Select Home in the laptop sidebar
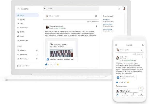 [27, 15]
